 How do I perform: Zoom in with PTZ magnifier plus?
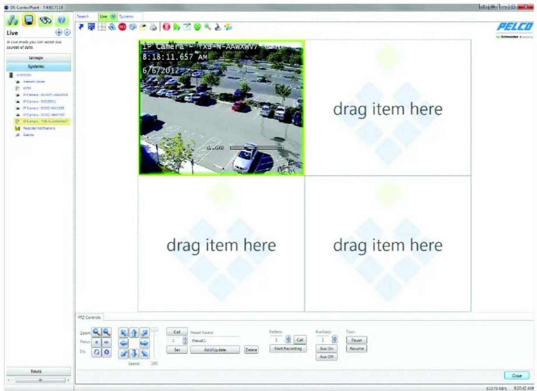tap(96, 333)
